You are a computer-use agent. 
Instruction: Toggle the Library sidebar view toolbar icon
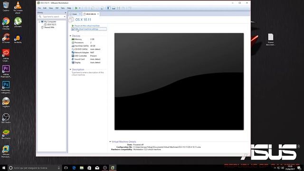(109, 8)
